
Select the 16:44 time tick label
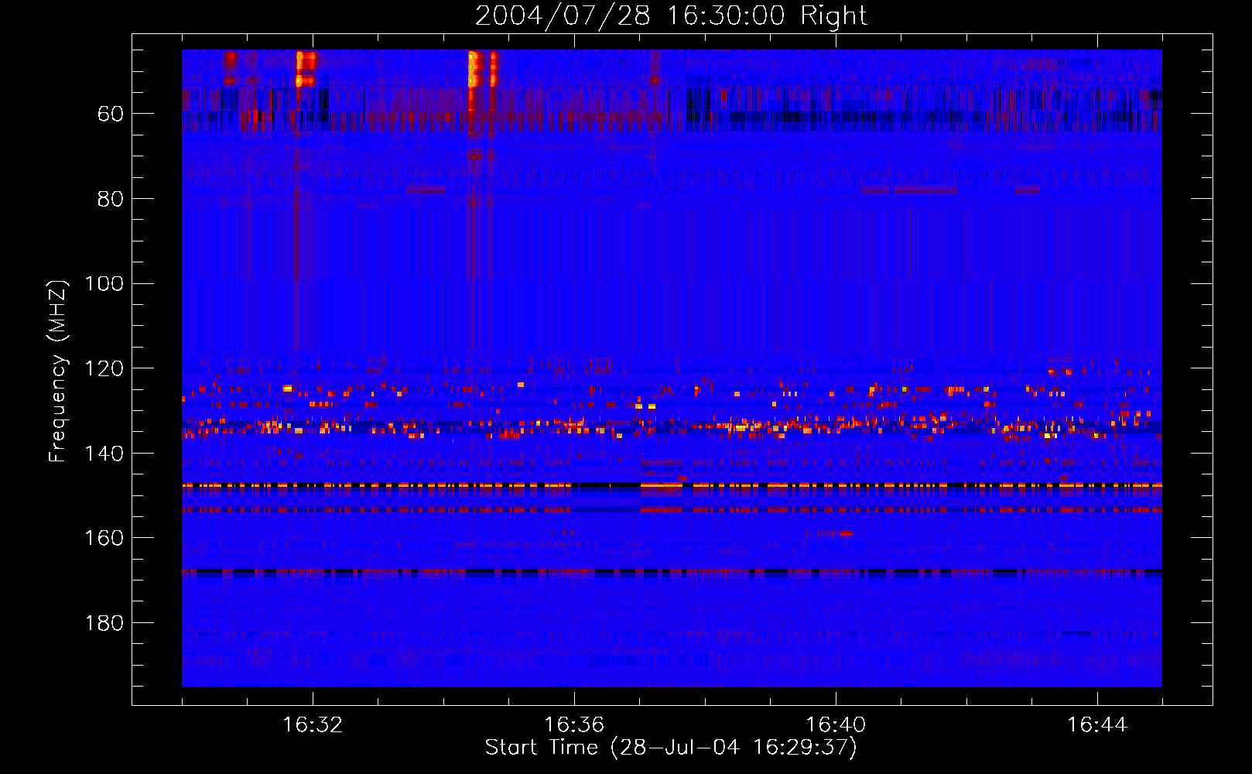pyautogui.click(x=1097, y=725)
